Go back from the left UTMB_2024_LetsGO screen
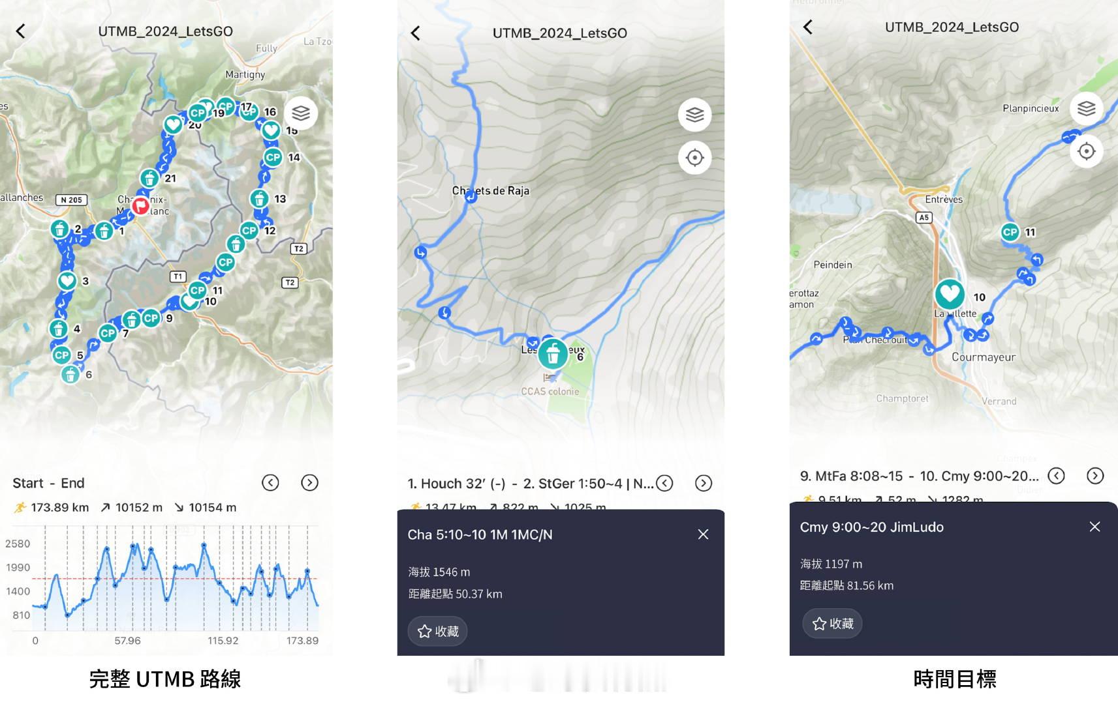Viewport: 1118px width, 704px height. (x=21, y=31)
